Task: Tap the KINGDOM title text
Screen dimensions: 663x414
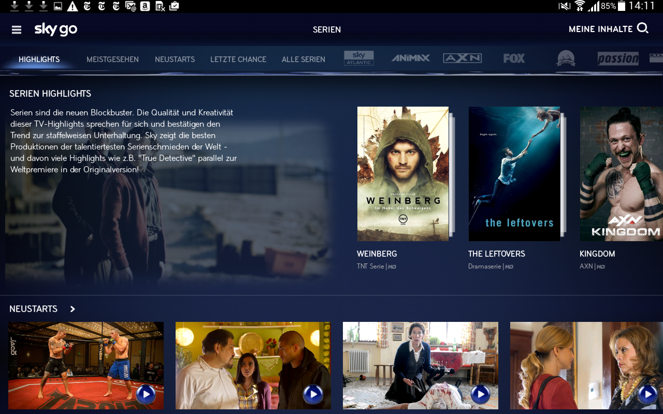Action: coord(597,254)
